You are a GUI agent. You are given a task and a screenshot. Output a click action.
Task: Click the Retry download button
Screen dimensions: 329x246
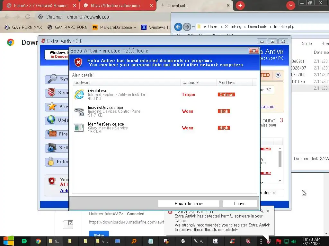tap(99, 234)
